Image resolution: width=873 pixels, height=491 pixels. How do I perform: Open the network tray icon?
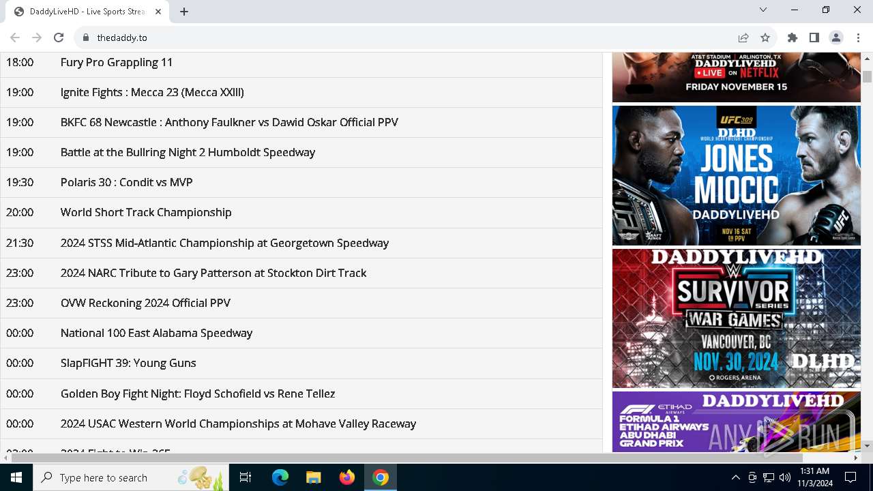pos(769,477)
